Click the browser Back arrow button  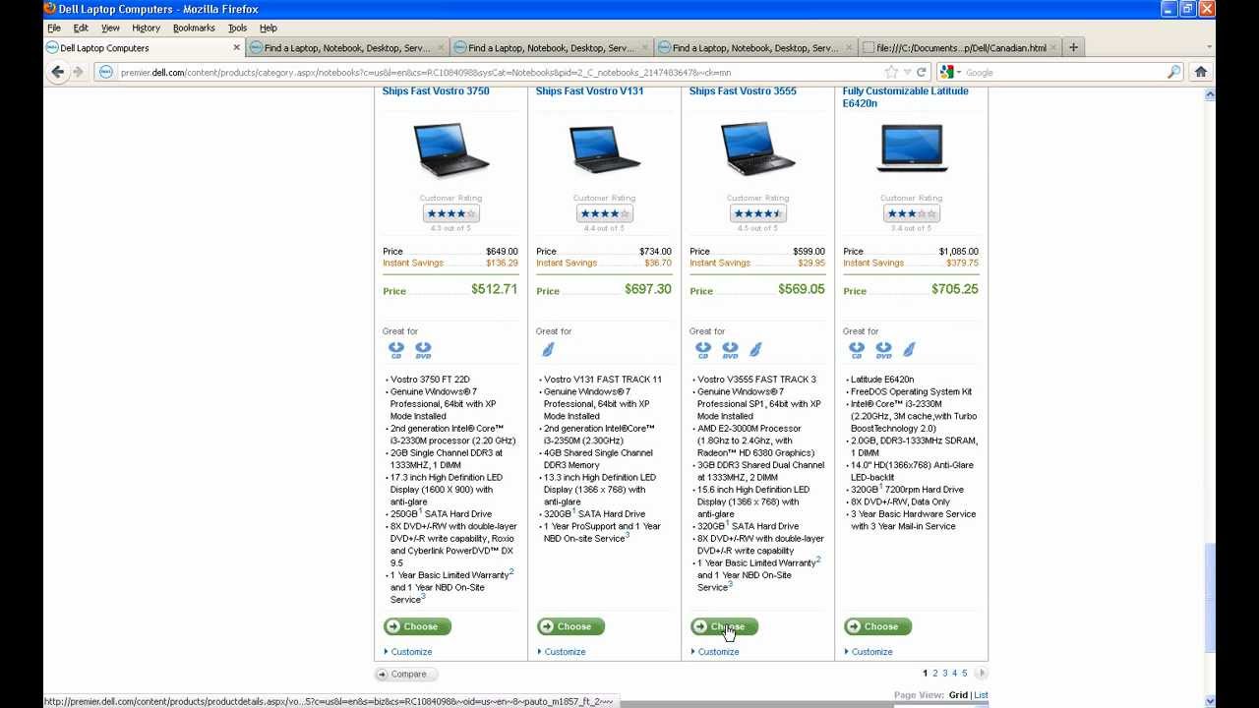pos(57,72)
